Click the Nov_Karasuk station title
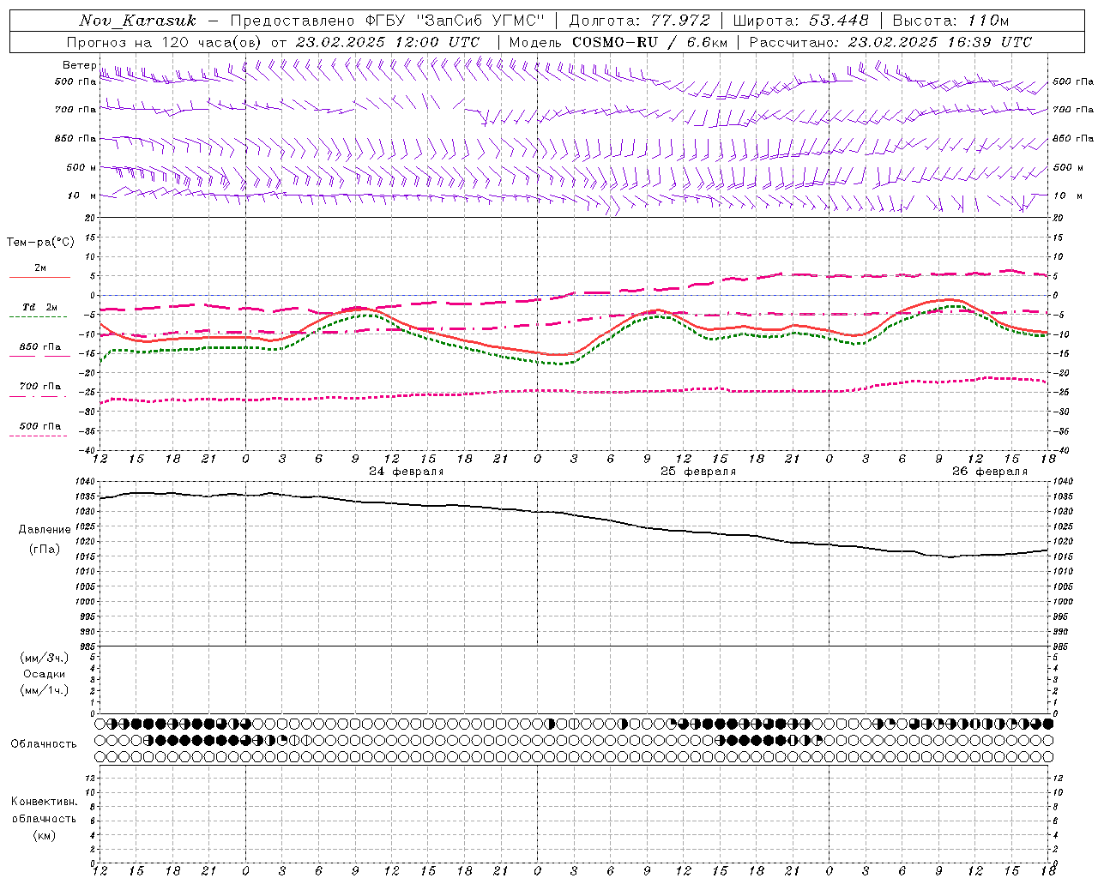This screenshot has height=878, width=1098. tap(137, 21)
